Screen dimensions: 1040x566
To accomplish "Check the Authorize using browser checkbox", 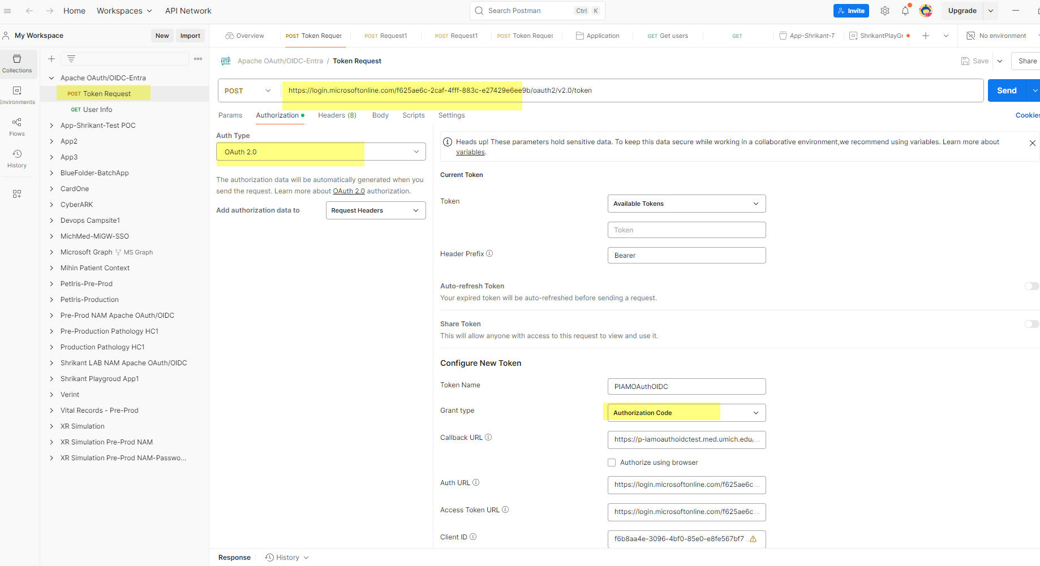I will (612, 462).
